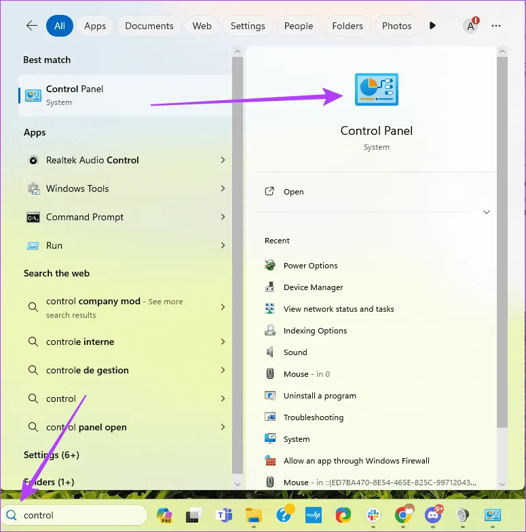Viewport: 526px width, 532px height.
Task: Expand Realtek Audio Control options chevron
Action: pyautogui.click(x=223, y=160)
